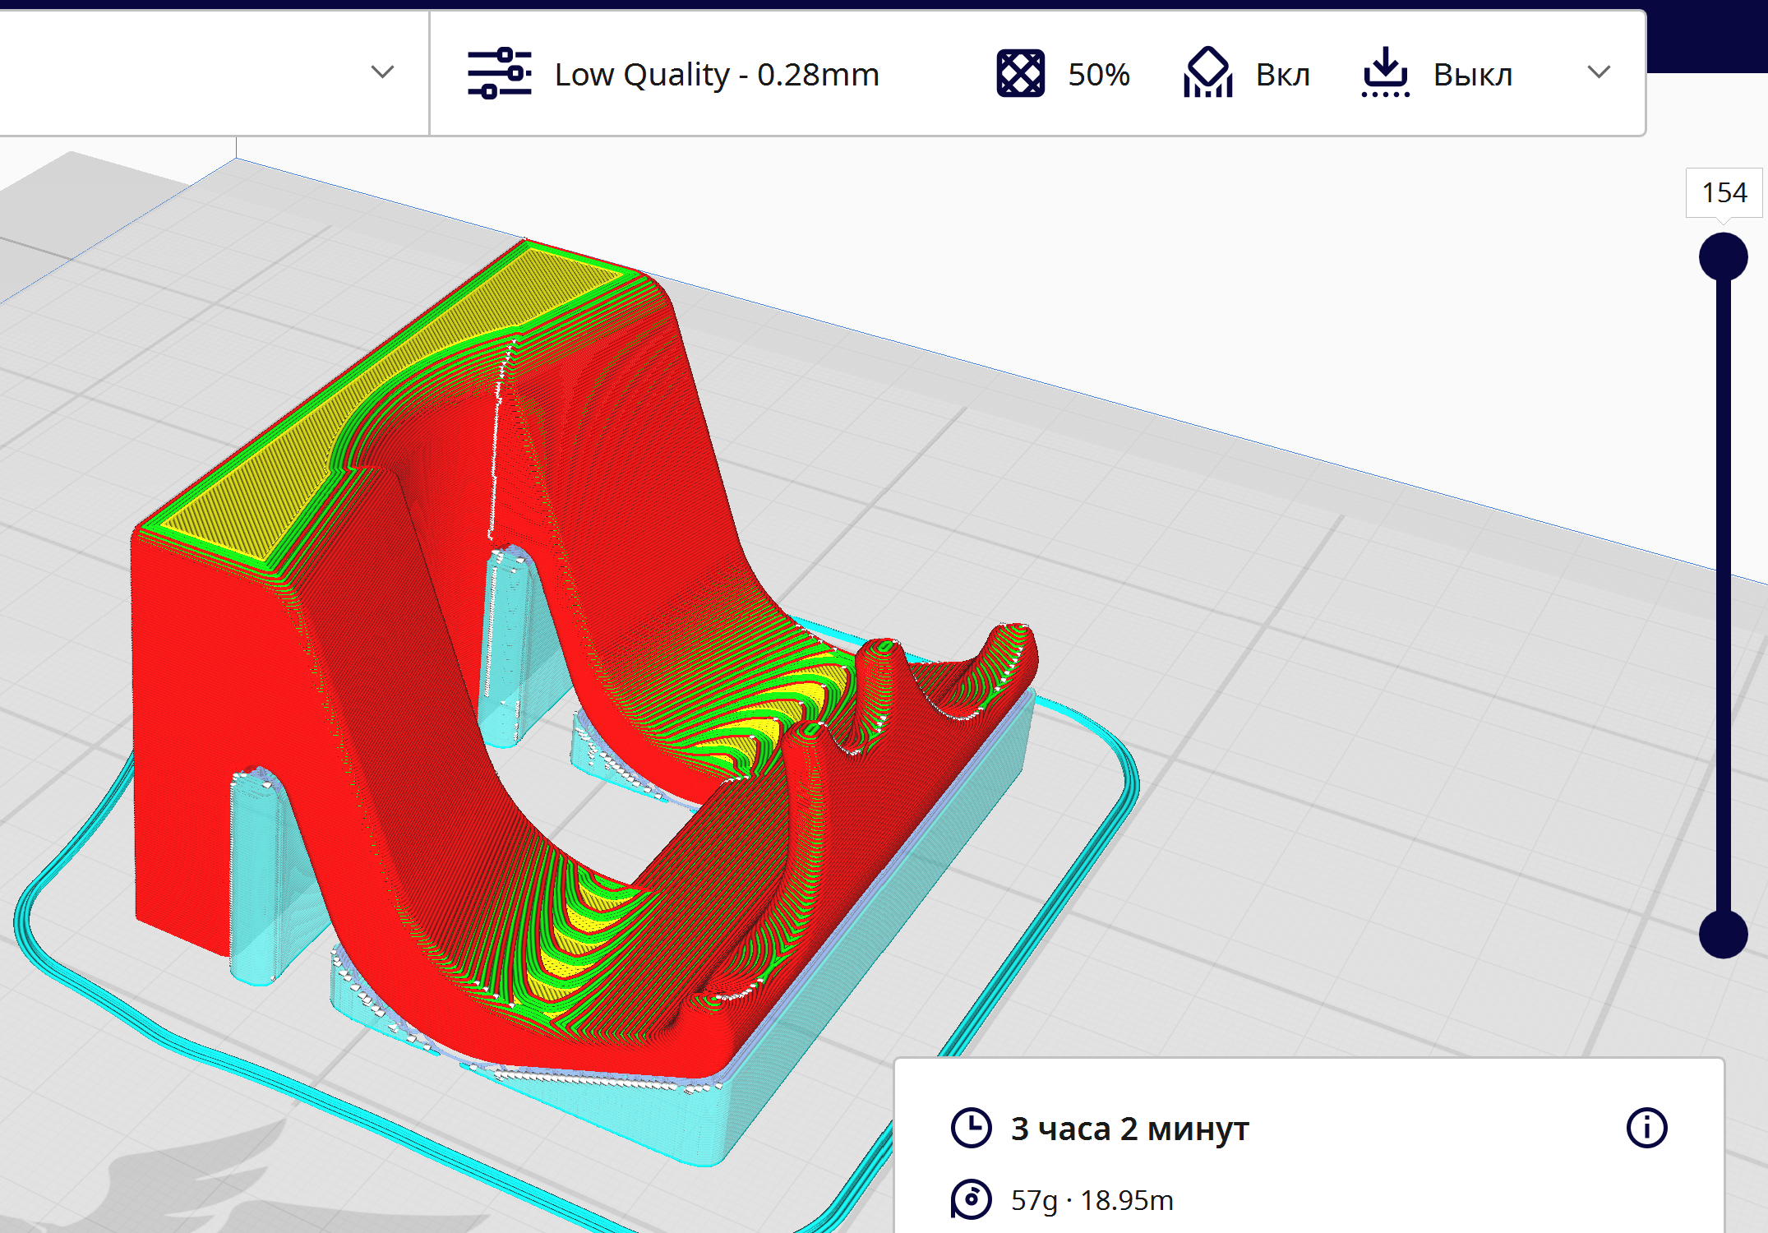Click the 57g · 18.95m material usage
Image resolution: width=1768 pixels, height=1233 pixels.
tap(1092, 1200)
